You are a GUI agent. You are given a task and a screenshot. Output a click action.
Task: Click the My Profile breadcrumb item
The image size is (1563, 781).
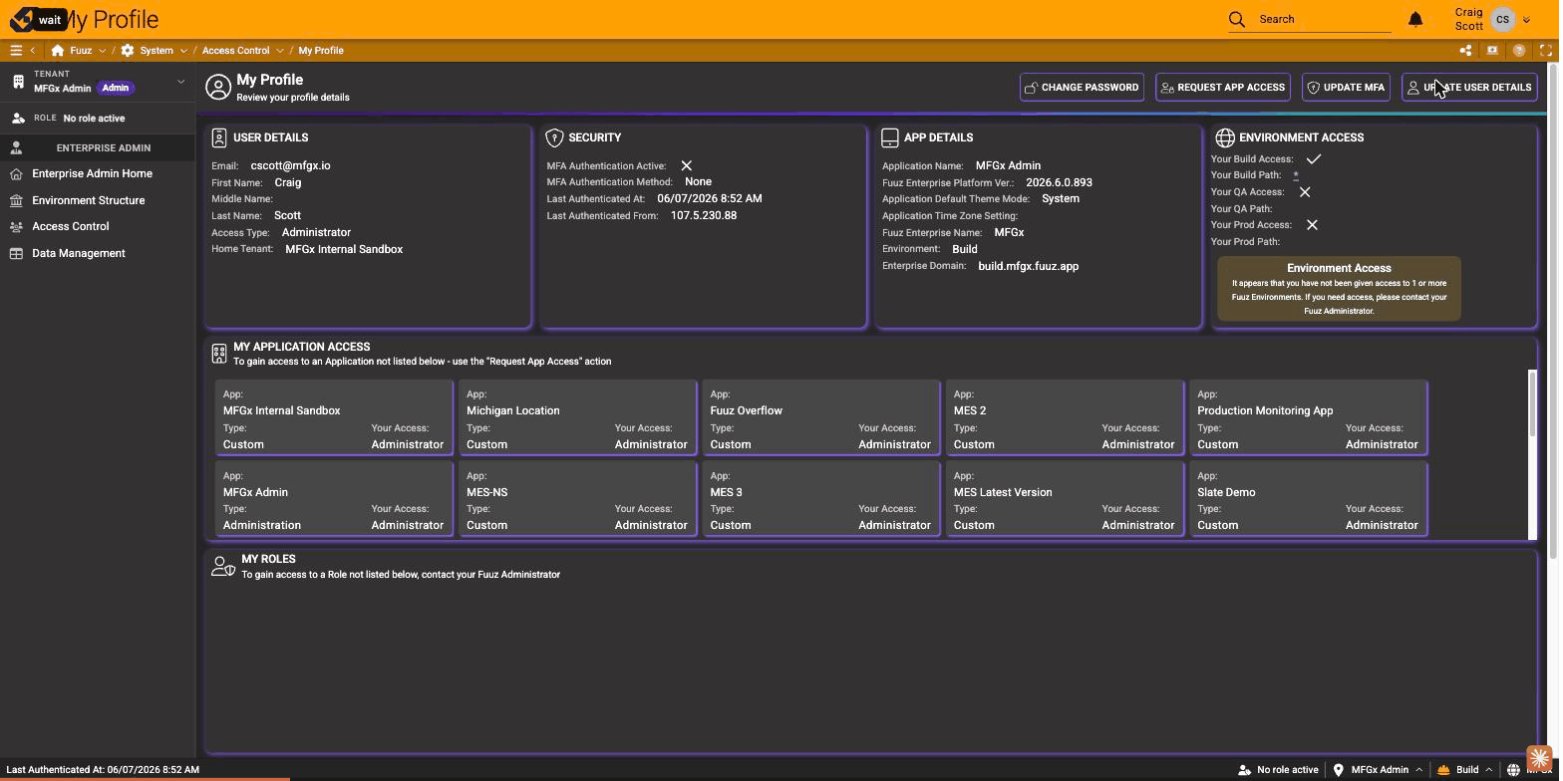point(321,50)
